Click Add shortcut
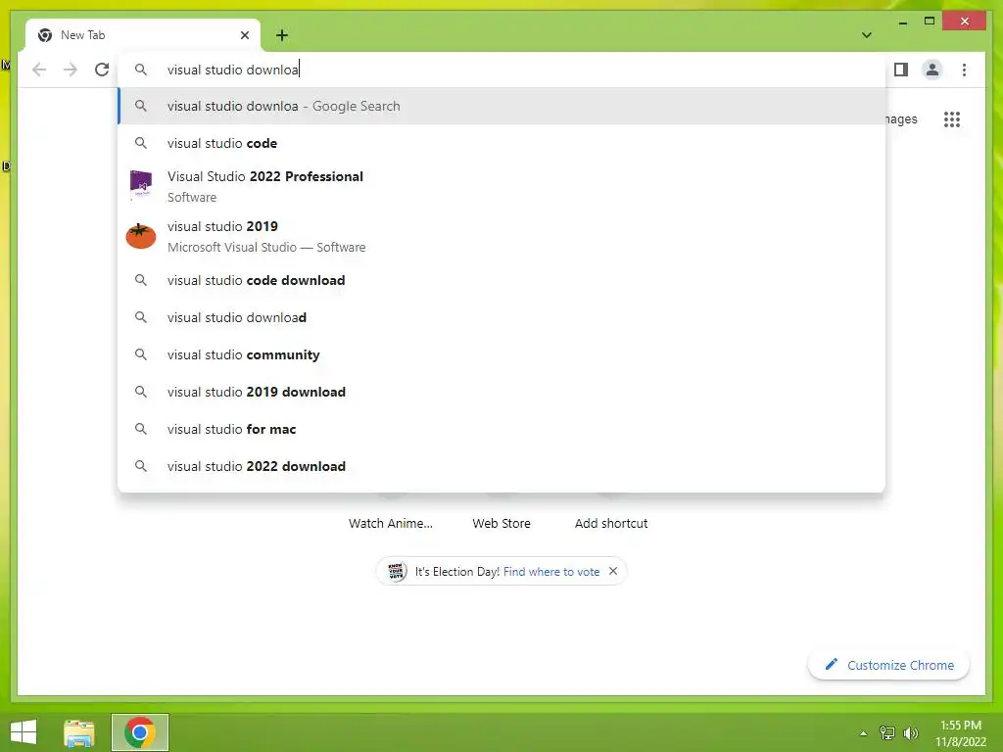Image resolution: width=1003 pixels, height=752 pixels. click(x=611, y=523)
